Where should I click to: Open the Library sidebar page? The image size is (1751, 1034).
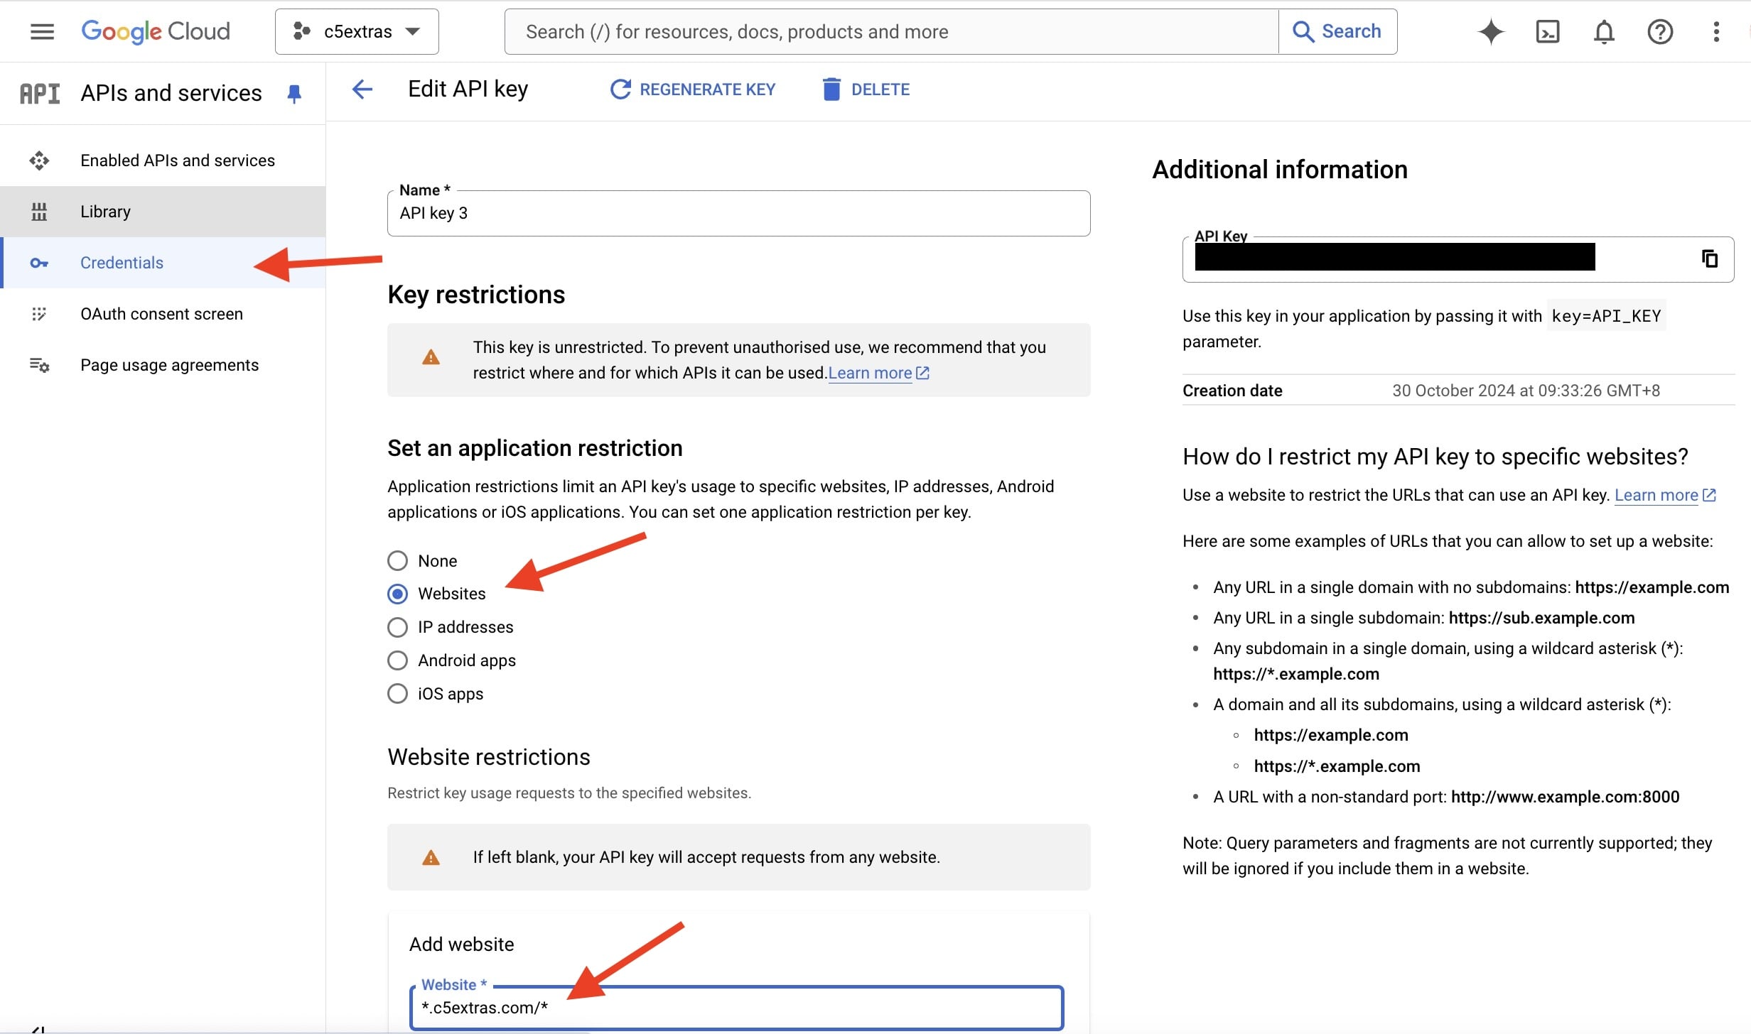pyautogui.click(x=105, y=211)
